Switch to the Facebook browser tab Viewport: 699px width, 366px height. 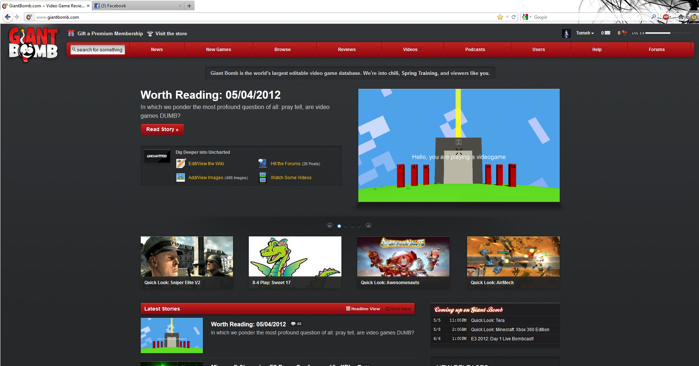pyautogui.click(x=138, y=6)
